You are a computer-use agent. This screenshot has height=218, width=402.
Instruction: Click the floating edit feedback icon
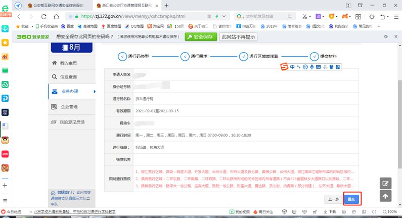click(385, 184)
